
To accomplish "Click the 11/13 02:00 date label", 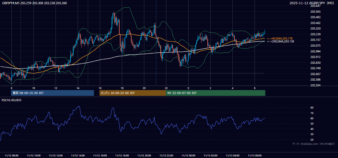I will coord(211,156).
